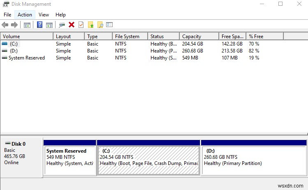Click the Connect drive toolbar icon

pyautogui.click(x=62, y=25)
